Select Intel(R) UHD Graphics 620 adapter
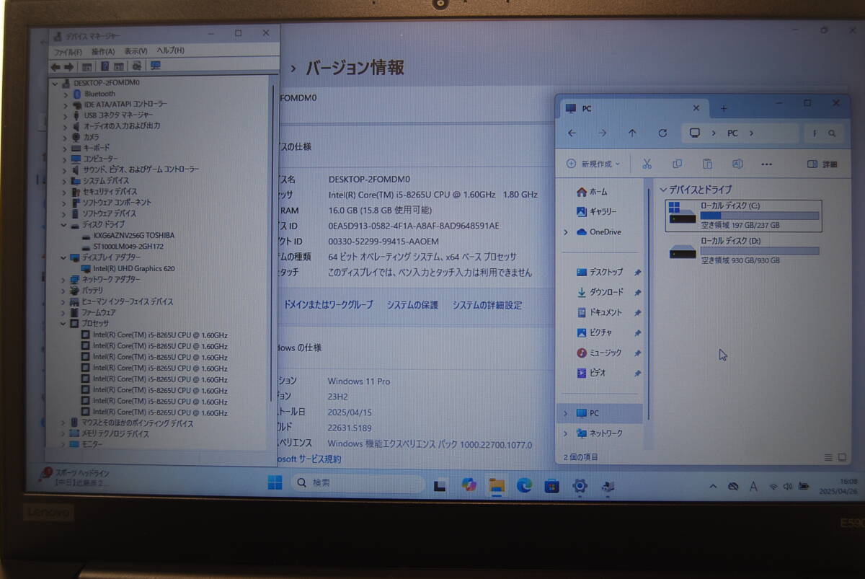The width and height of the screenshot is (865, 579). [x=128, y=268]
